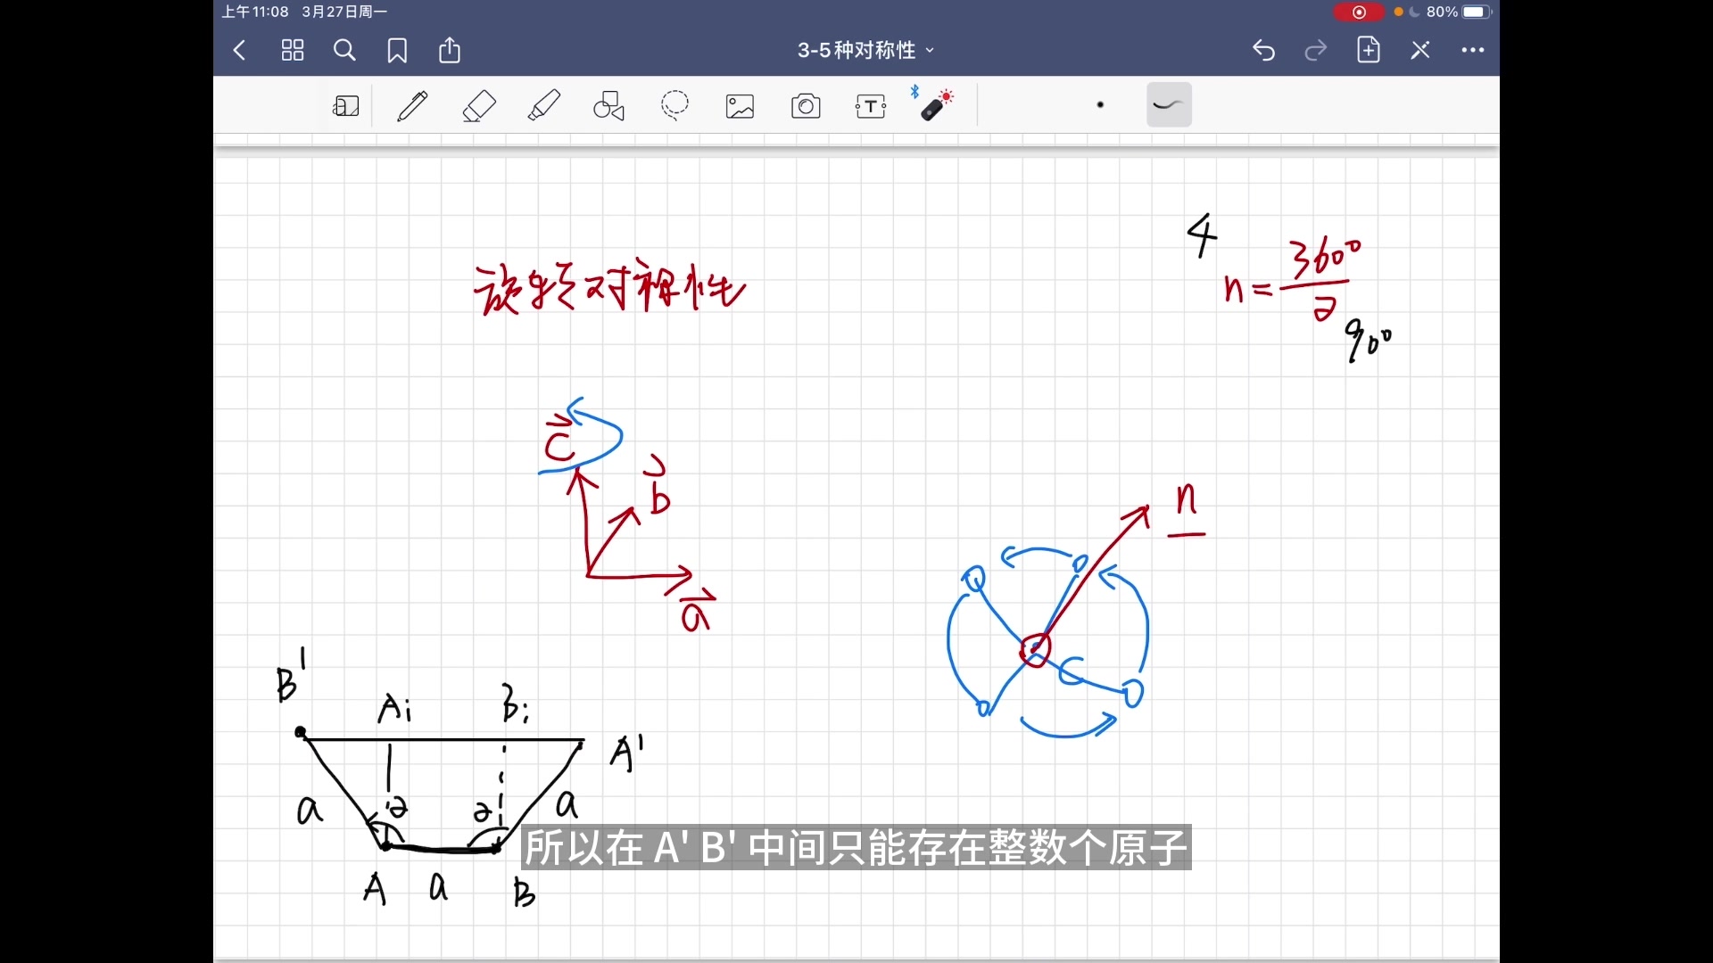Activate the laser pointer tool

pos(934,103)
